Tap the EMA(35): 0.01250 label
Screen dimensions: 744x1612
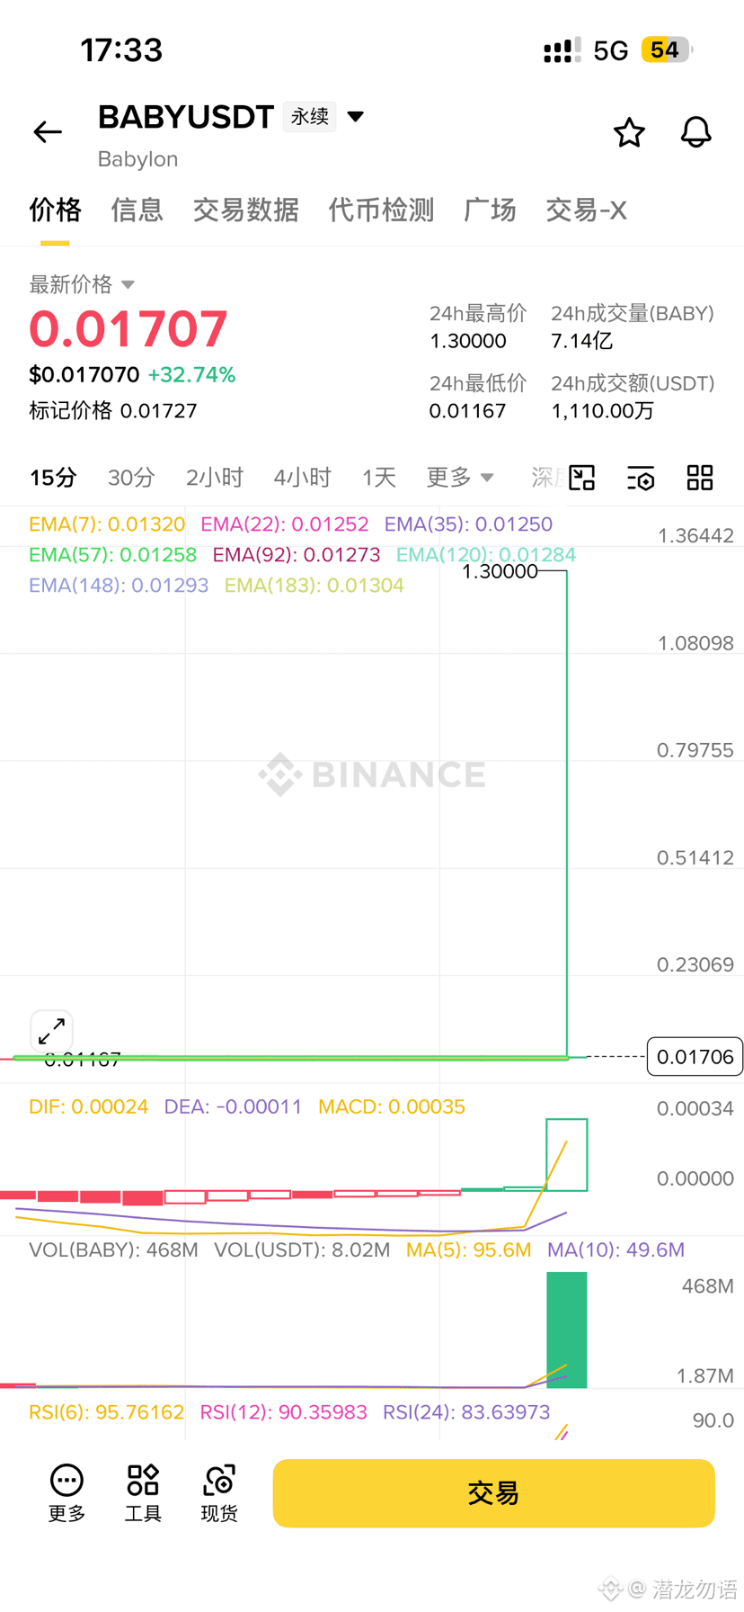coord(468,524)
